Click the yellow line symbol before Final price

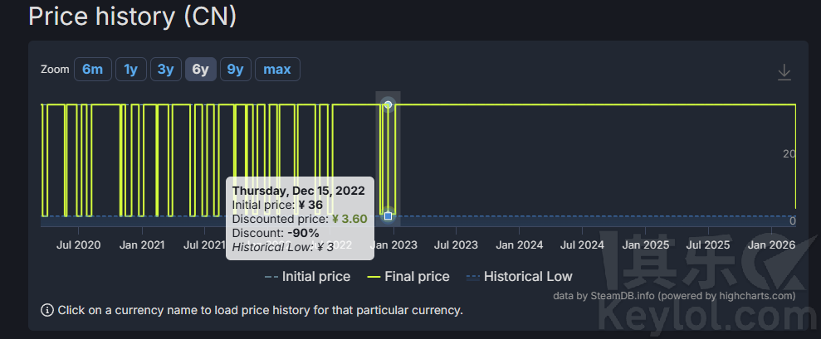coord(374,277)
